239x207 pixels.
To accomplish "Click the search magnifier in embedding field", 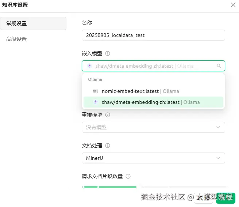I will point(219,66).
